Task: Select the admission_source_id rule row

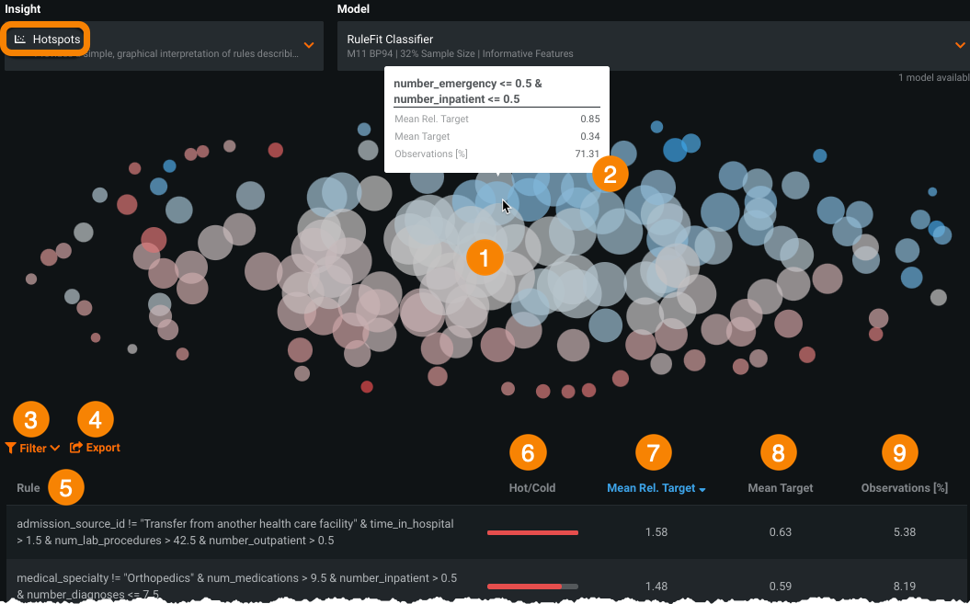Action: pyautogui.click(x=239, y=532)
